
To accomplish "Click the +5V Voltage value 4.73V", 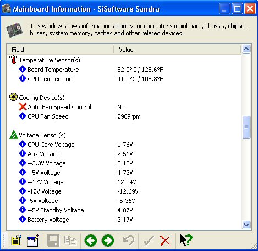I will click(x=125, y=173).
